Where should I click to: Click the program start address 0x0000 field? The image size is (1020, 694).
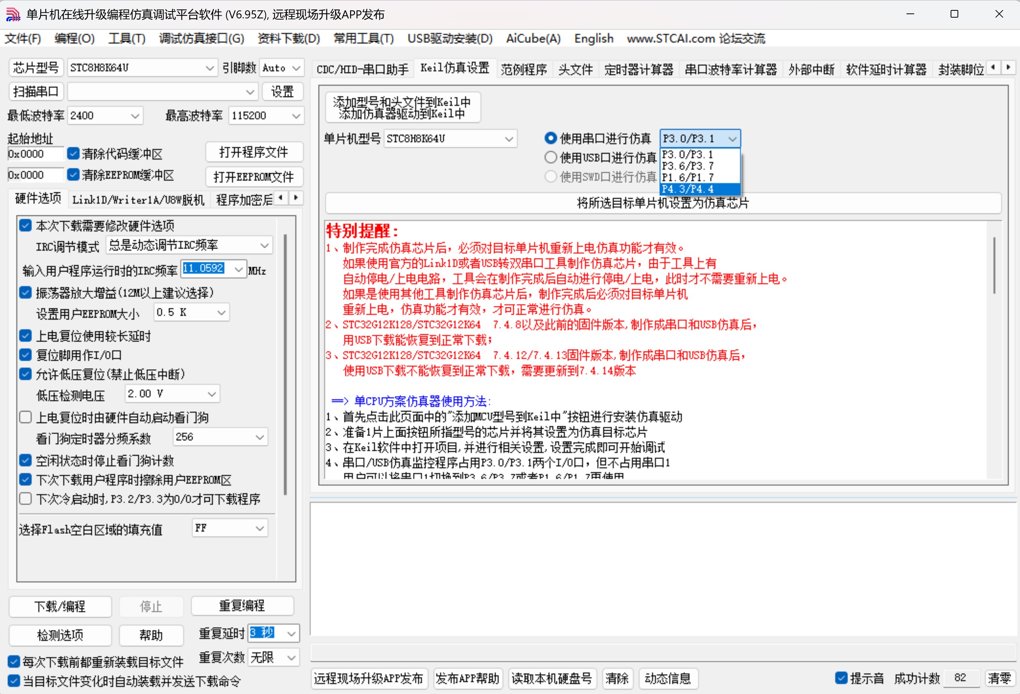(x=35, y=154)
